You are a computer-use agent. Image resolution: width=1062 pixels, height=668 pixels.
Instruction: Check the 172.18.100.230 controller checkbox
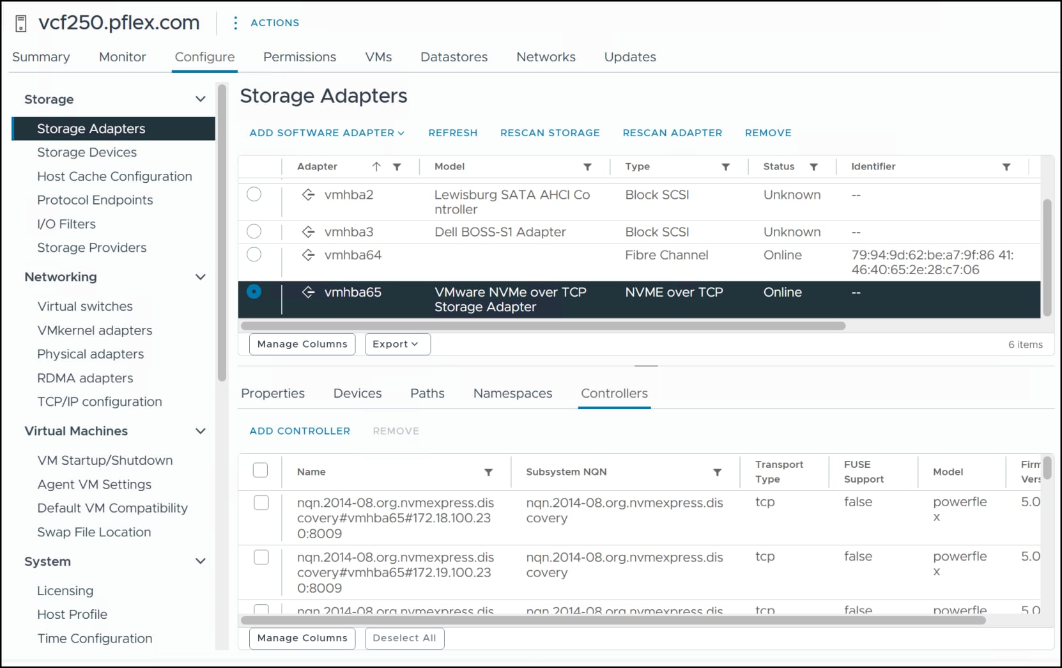tap(261, 503)
